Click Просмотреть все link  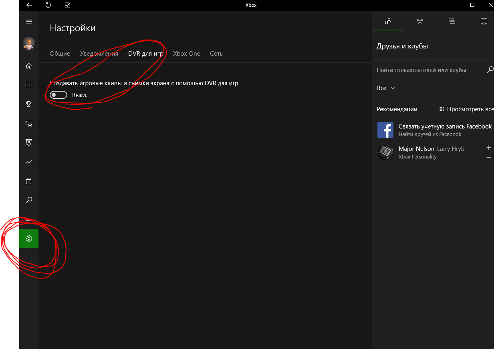467,109
